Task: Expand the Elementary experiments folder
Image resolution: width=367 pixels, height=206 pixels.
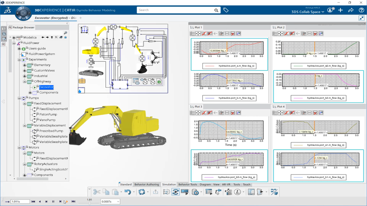Action: pyautogui.click(x=25, y=65)
